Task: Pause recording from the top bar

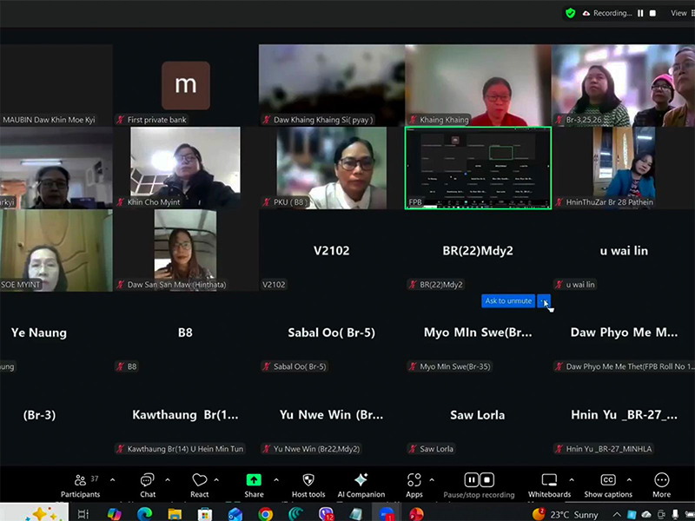Action: click(x=640, y=13)
